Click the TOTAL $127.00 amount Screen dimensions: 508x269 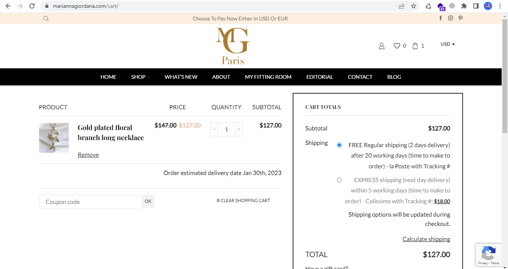click(x=437, y=255)
